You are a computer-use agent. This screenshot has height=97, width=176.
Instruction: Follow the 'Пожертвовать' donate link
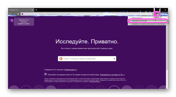point(70,70)
